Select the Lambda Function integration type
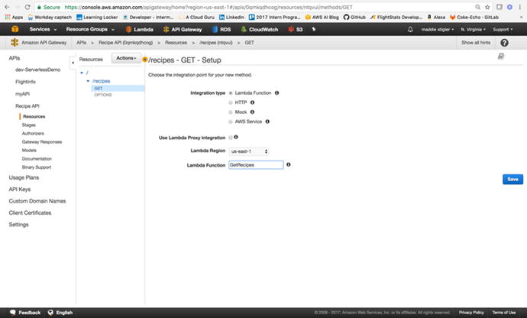527x318 pixels. coord(231,92)
